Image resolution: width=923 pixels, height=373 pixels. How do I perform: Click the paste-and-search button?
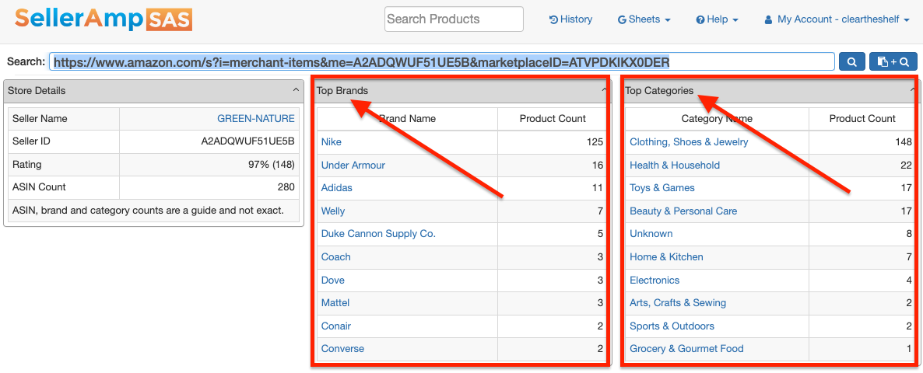(x=893, y=61)
